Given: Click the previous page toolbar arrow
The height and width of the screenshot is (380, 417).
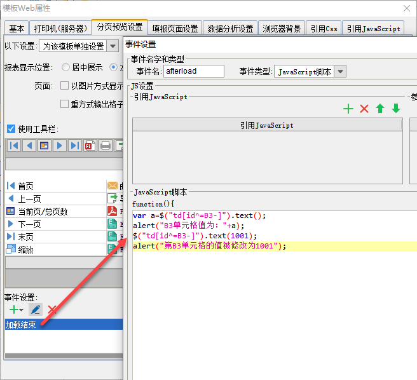Looking at the screenshot, I should 29,146.
